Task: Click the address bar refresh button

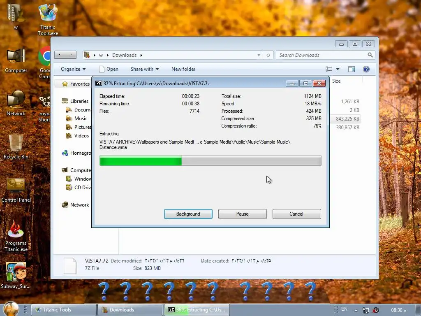Action: 268,55
